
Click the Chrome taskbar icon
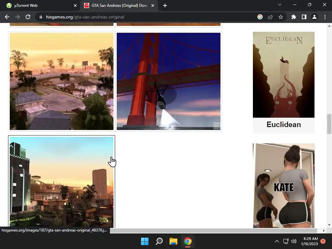(x=188, y=241)
